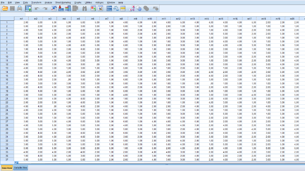Click the Print icon in the toolbar

pos(20,8)
